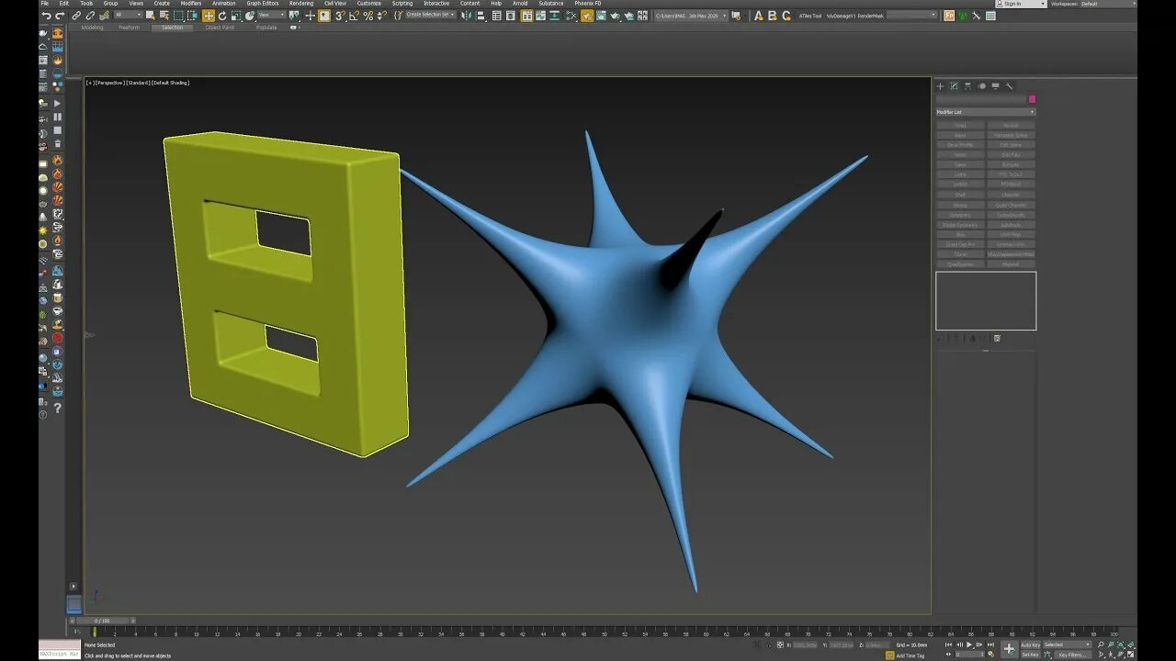1176x661 pixels.
Task: Choose the Rectangular Selection Region icon
Action: (178, 16)
